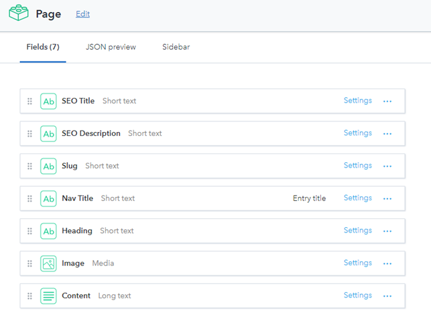Click the SEO Title text field icon
The height and width of the screenshot is (323, 431).
[x=48, y=101]
